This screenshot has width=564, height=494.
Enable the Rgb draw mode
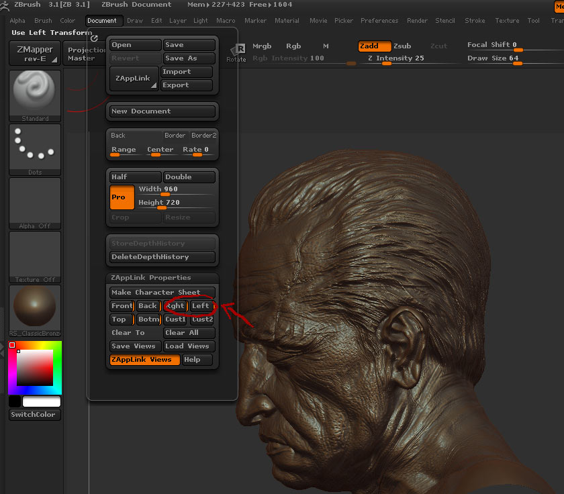pos(293,46)
